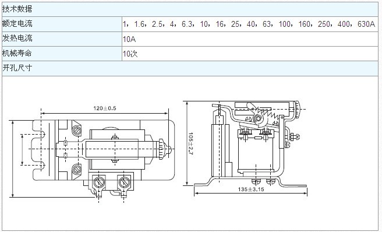382x232 pixels.
Task: Click the rated current values list
Action: click(249, 24)
